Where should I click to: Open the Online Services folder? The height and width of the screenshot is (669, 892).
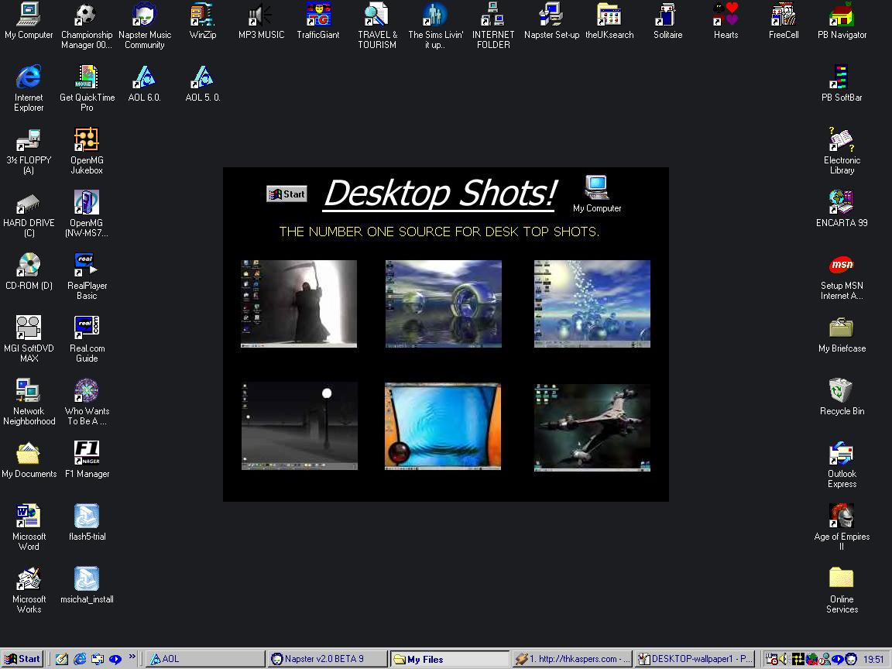point(841,578)
